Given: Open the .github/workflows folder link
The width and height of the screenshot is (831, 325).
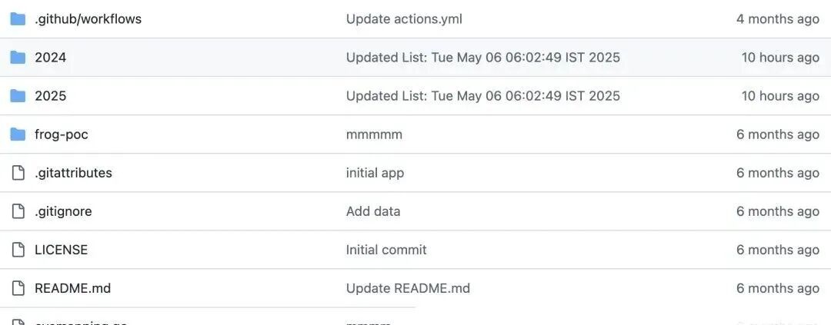Looking at the screenshot, I should tap(88, 19).
